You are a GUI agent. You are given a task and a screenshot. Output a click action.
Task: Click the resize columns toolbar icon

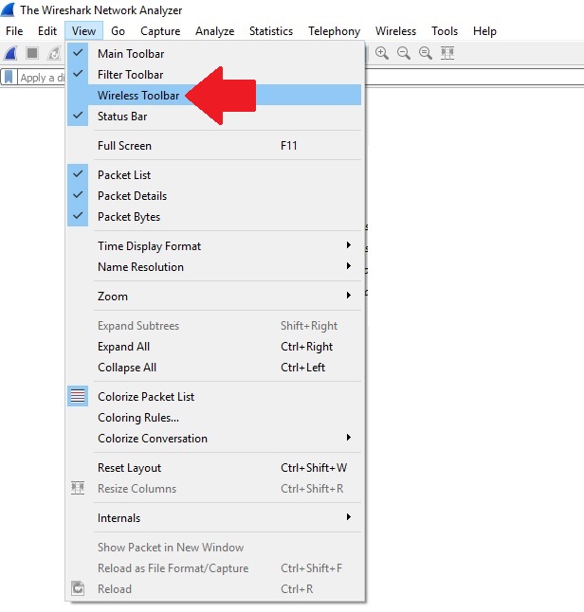point(447,53)
